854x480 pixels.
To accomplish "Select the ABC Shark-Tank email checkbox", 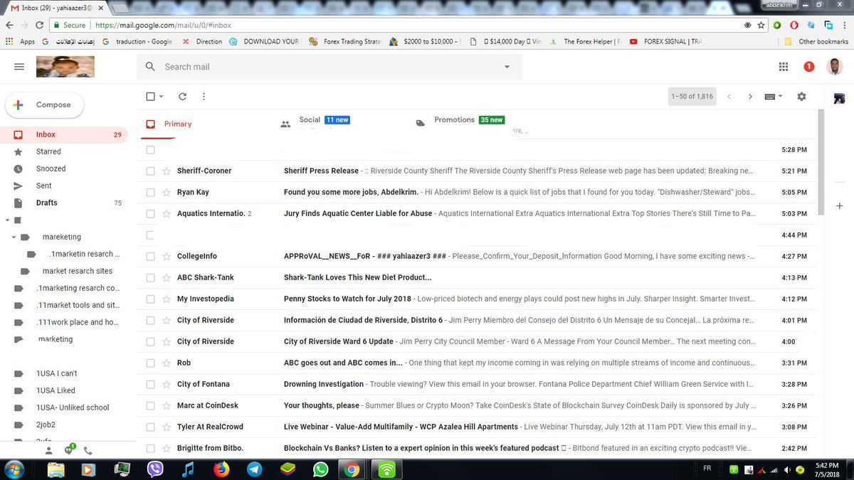I will pyautogui.click(x=150, y=277).
